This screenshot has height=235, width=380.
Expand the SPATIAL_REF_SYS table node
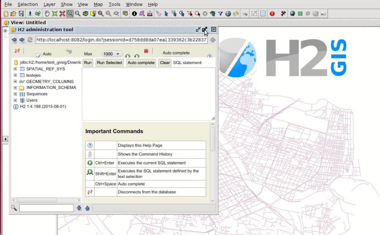[x=15, y=69]
